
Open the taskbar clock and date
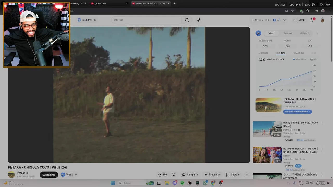(321, 183)
